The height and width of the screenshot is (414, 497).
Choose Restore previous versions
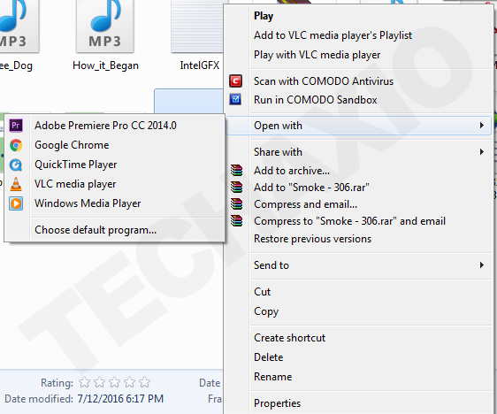pos(358,239)
